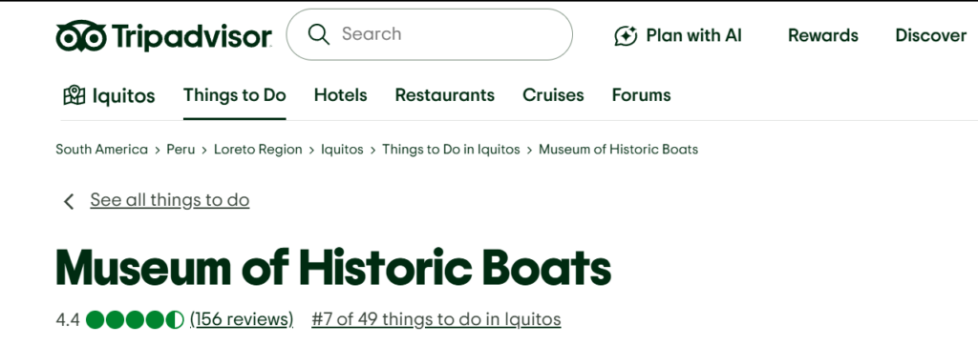978x345 pixels.
Task: Open the 156 reviews link
Action: [x=242, y=319]
